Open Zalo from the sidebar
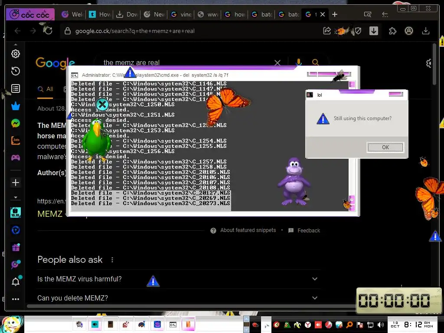Screen dimensions: 444x333 coord(16,140)
